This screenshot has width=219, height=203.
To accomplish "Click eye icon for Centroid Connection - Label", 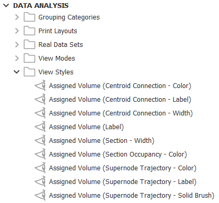I will (x=40, y=99).
